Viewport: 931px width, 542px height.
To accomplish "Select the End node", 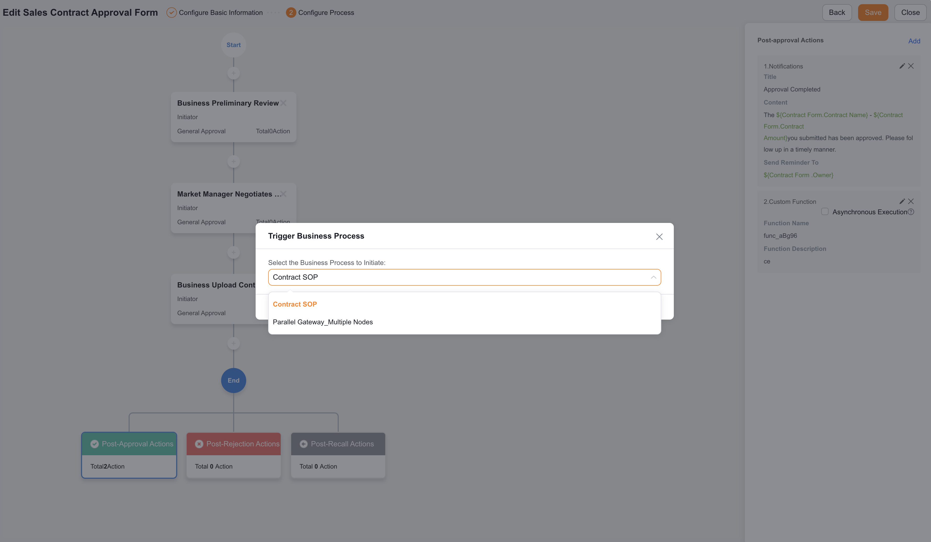I will point(233,380).
